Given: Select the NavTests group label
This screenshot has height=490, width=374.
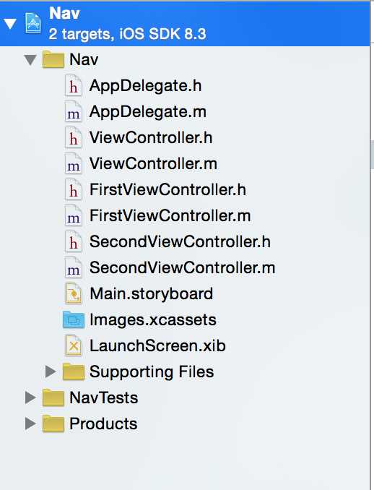Looking at the screenshot, I should 104,397.
